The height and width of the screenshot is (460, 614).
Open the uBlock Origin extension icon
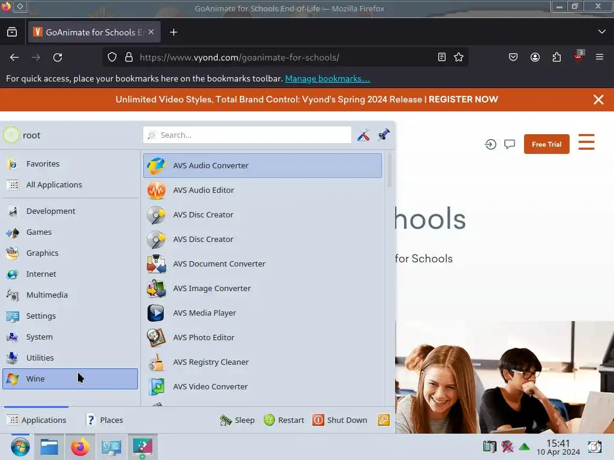tap(579, 57)
